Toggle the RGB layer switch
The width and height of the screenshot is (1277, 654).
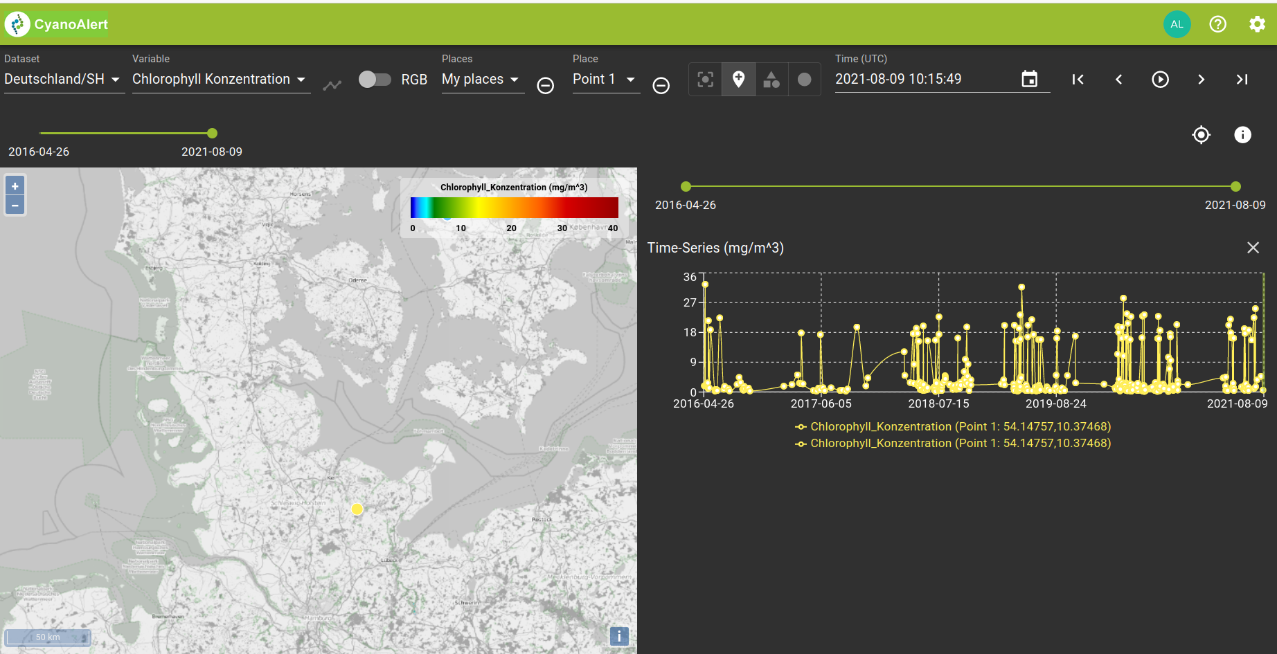click(375, 79)
